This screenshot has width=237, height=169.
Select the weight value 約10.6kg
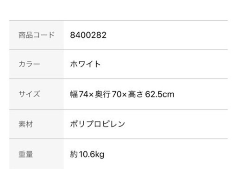click(87, 154)
